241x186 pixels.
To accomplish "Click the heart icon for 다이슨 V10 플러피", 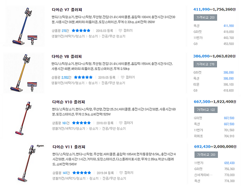I will point(120,123).
